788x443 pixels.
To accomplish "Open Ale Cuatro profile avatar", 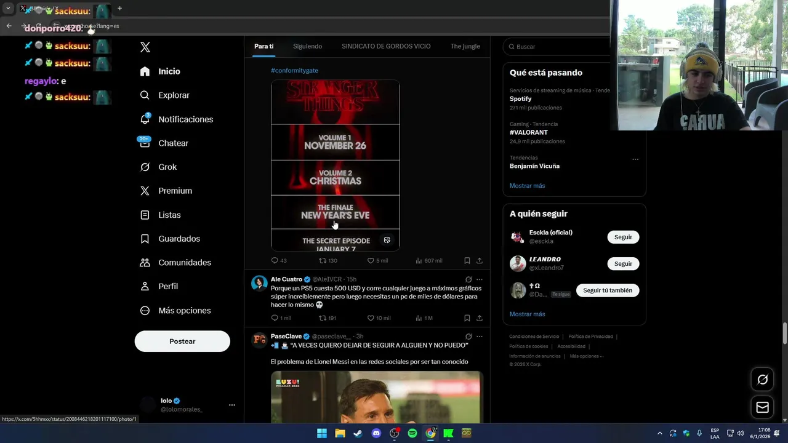I will coord(259,283).
